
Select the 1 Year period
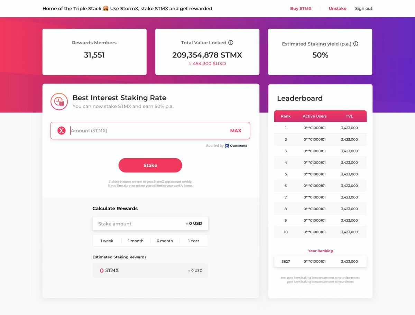(194, 241)
